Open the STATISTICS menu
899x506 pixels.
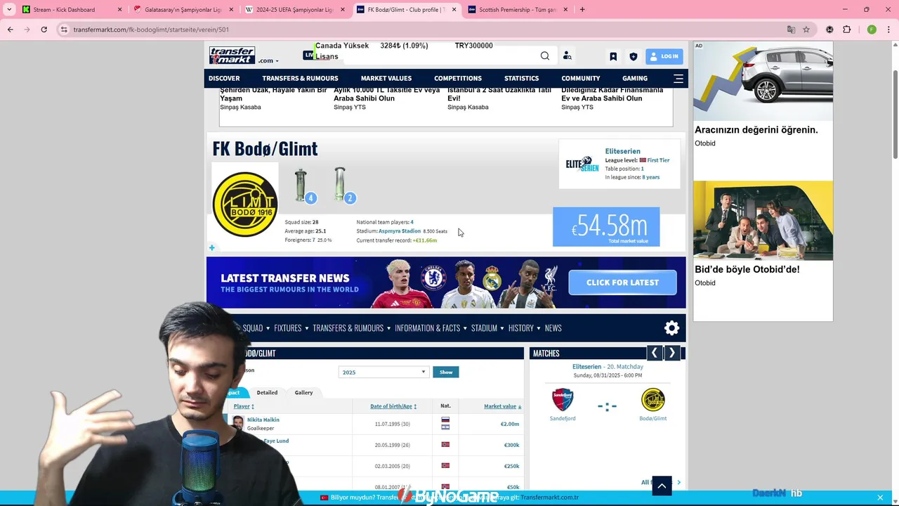coord(521,79)
